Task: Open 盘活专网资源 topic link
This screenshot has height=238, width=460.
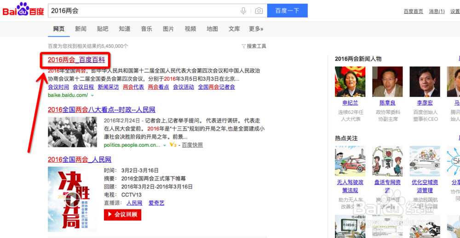Action: (x=387, y=187)
